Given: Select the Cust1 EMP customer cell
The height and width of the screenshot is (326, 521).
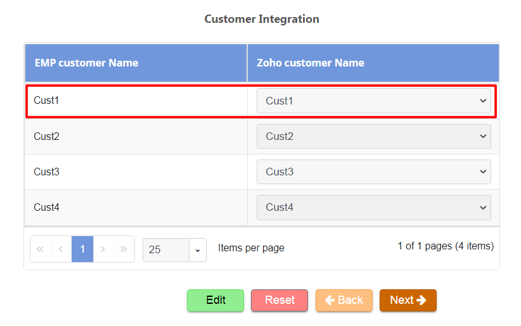Looking at the screenshot, I should (x=47, y=100).
